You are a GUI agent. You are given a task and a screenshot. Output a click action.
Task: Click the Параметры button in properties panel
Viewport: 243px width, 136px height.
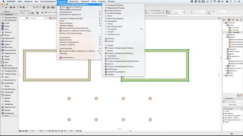tap(233, 104)
